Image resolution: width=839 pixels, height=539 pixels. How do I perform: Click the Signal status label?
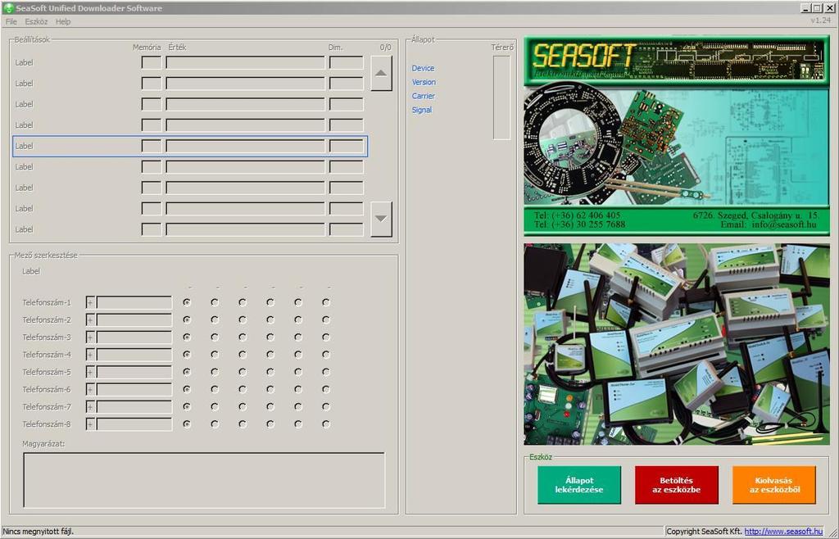[422, 110]
